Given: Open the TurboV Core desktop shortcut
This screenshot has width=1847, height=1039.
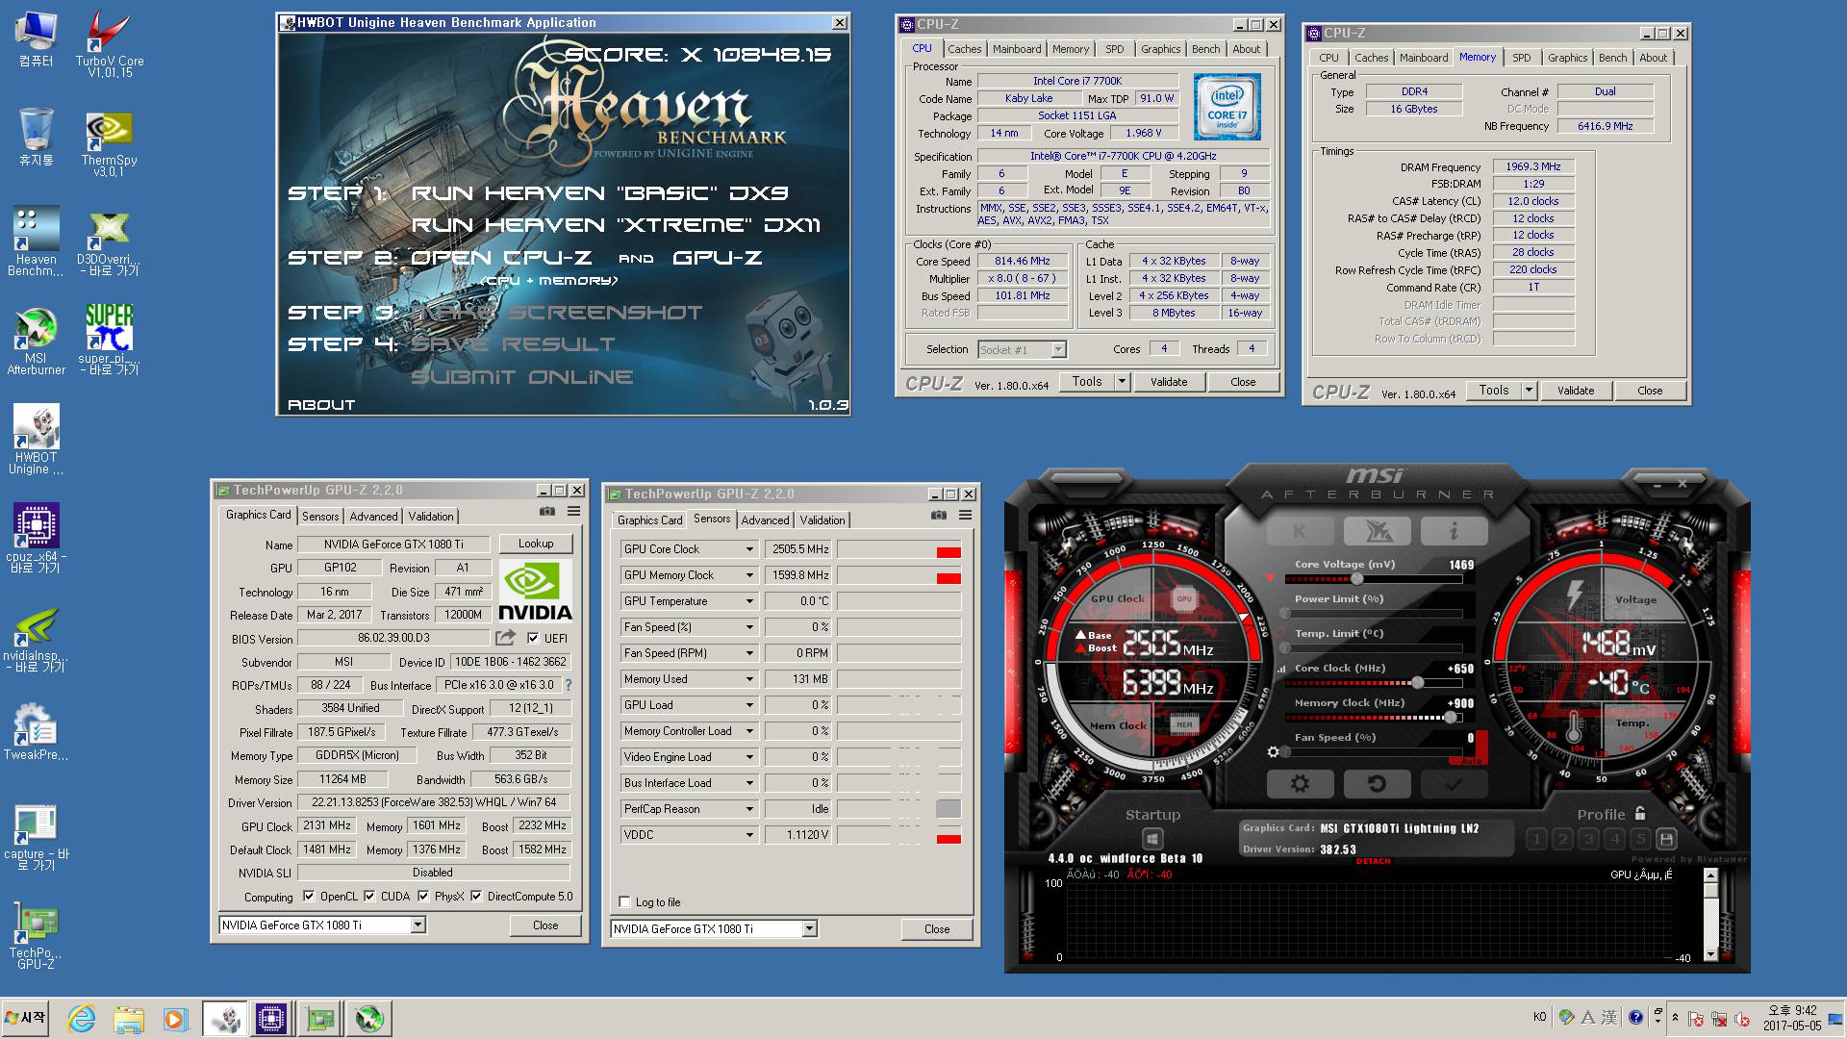Looking at the screenshot, I should click(109, 43).
